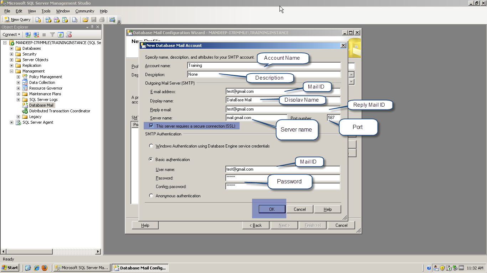Expand the Replication folder
The width and height of the screenshot is (487, 273).
(x=11, y=65)
